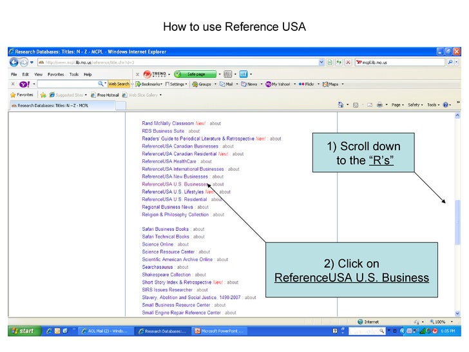Click the browser Back arrow button

tap(14, 63)
